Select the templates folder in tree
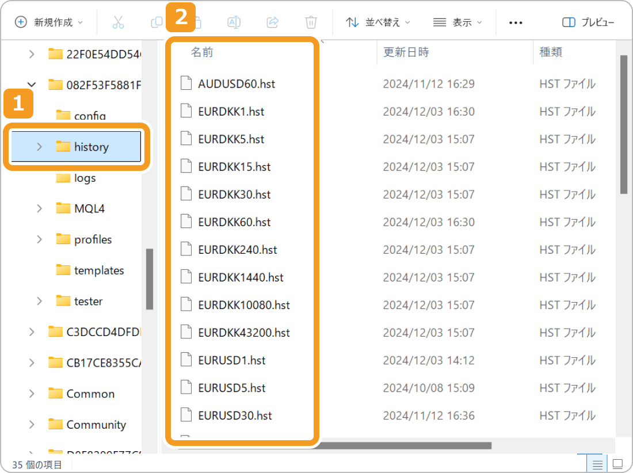 click(98, 270)
